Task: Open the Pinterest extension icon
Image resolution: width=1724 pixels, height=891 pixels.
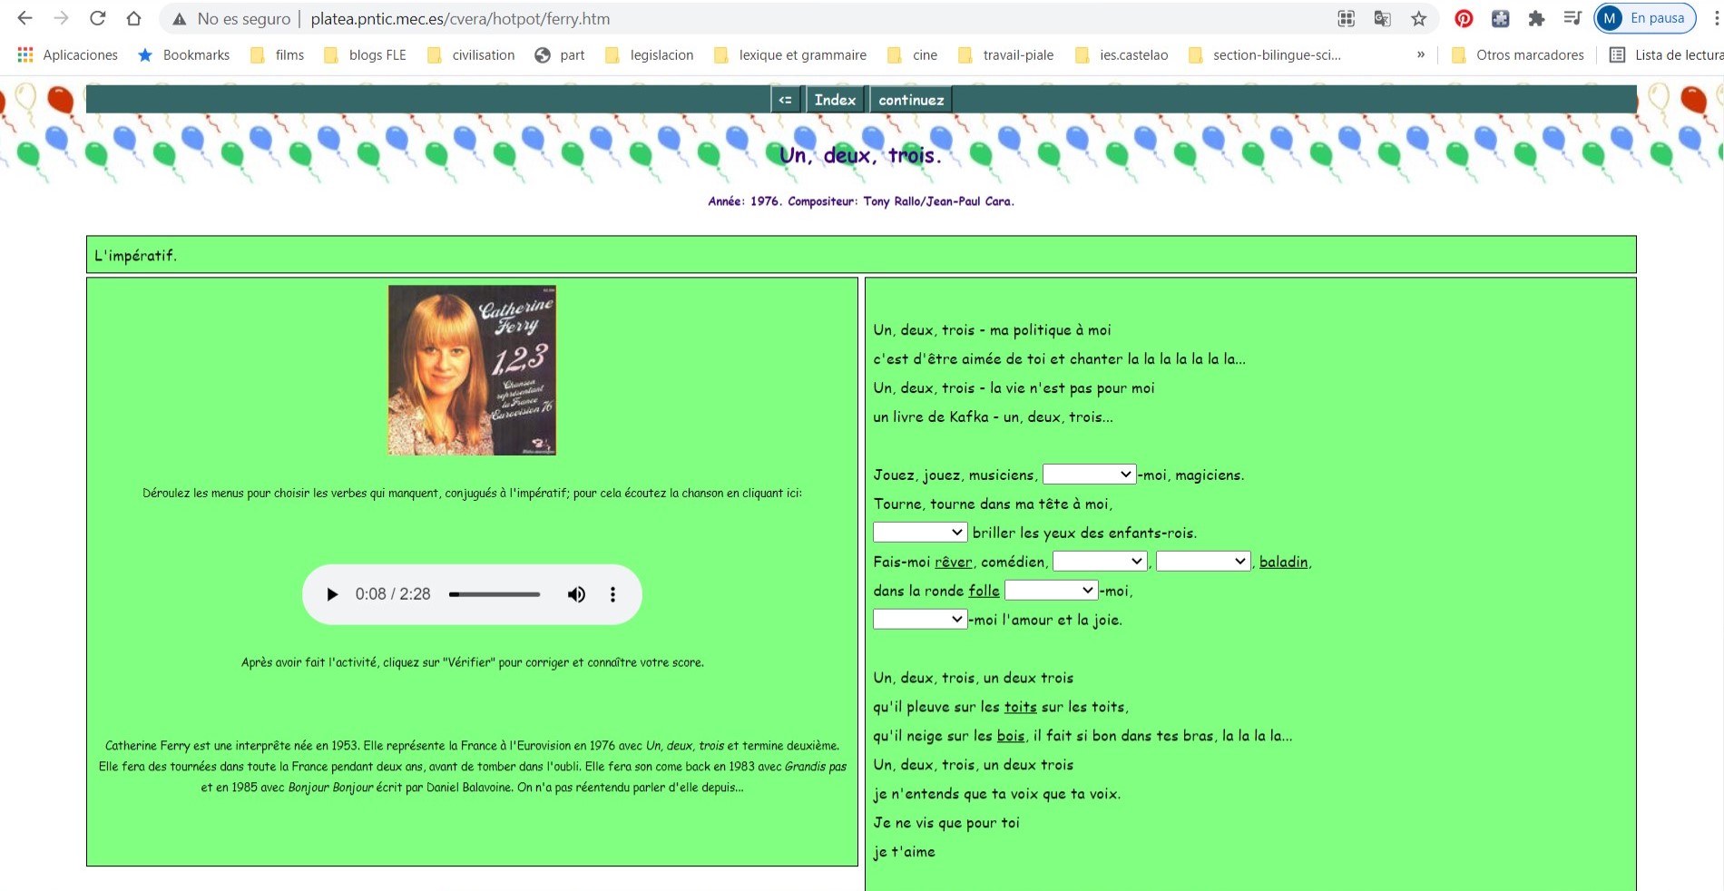Action: (1464, 18)
